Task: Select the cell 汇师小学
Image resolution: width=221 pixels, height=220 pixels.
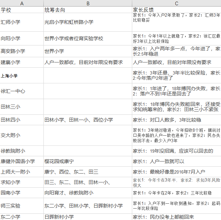Action: coord(22,22)
